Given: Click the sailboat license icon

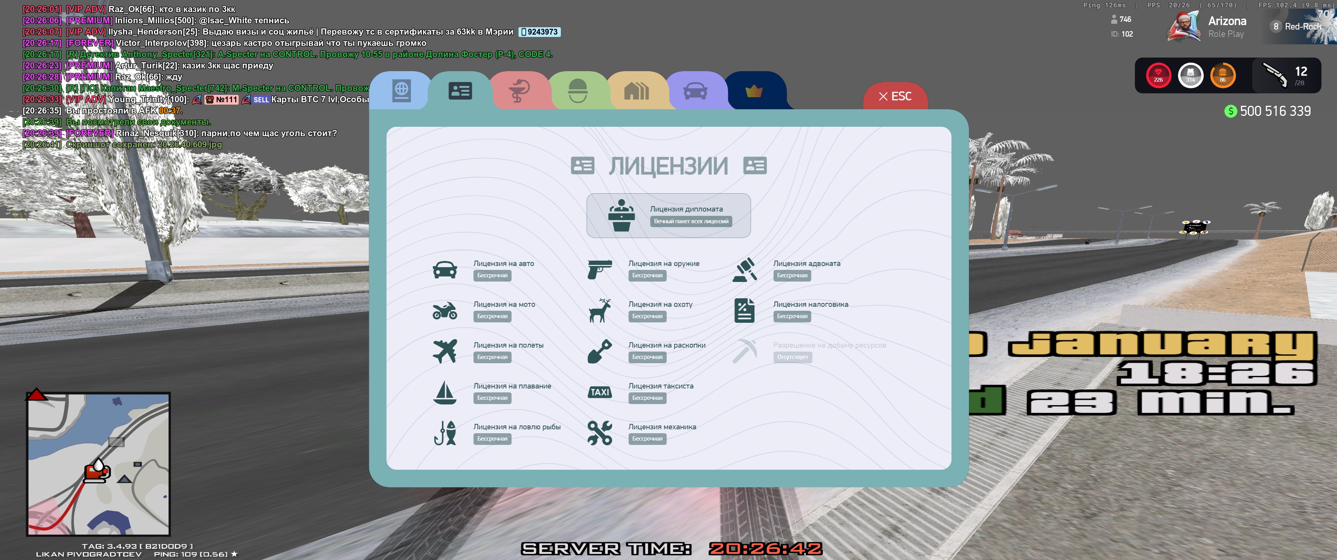Looking at the screenshot, I should click(445, 392).
